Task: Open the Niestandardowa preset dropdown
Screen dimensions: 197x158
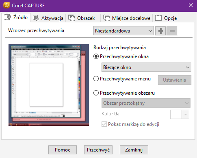Action: pos(123,31)
